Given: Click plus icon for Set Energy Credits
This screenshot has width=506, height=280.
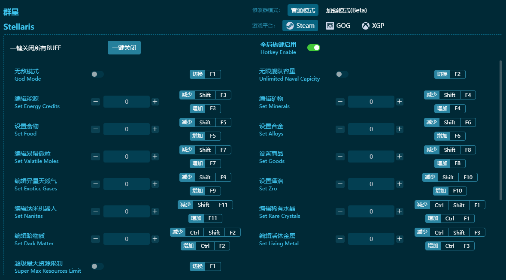Looking at the screenshot, I should coord(155,102).
